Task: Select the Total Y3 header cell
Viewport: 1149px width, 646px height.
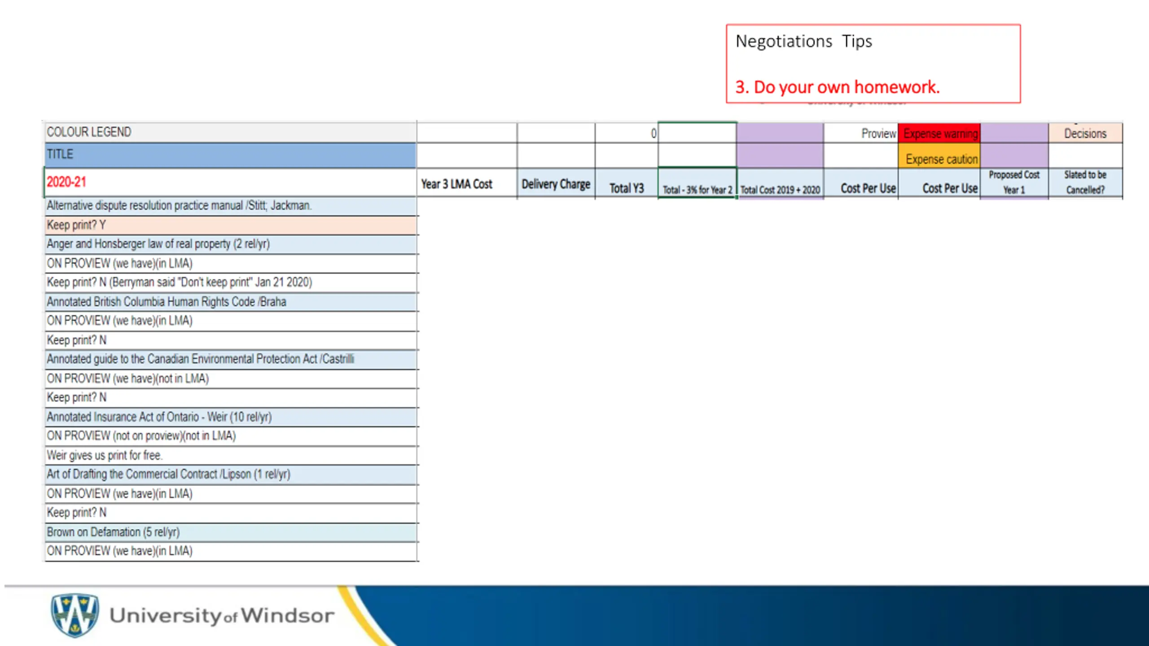Action: tap(627, 183)
